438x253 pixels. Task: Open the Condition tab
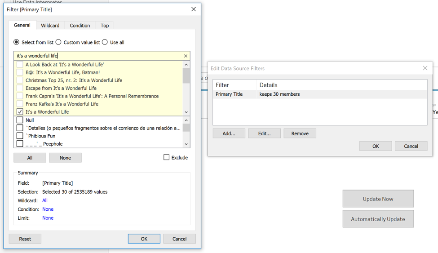click(x=80, y=26)
